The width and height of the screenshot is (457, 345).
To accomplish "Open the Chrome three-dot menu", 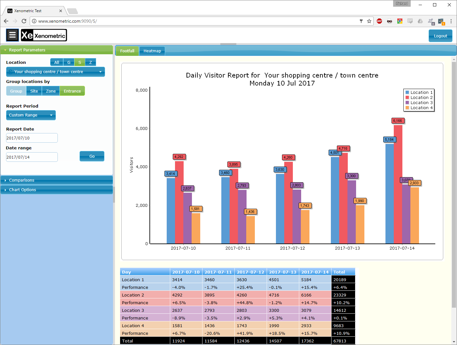I will [451, 21].
